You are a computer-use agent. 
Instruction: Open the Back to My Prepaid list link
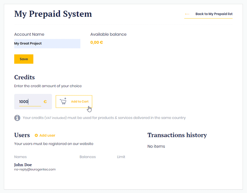[x=214, y=14]
